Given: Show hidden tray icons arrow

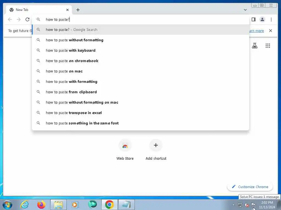Looking at the screenshot, I should click(x=233, y=205).
